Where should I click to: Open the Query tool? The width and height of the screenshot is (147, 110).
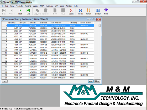pos(80,12)
